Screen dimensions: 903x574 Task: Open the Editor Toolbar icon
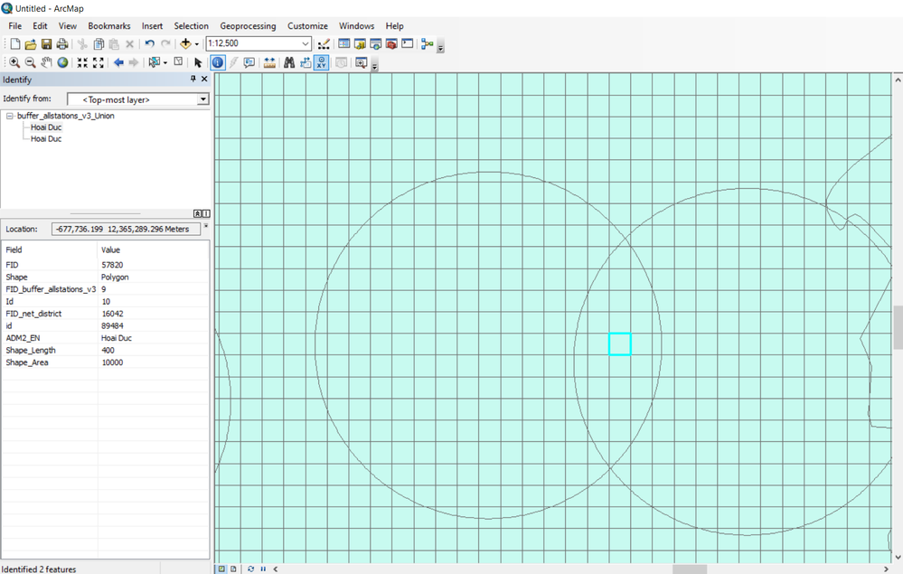(x=324, y=43)
